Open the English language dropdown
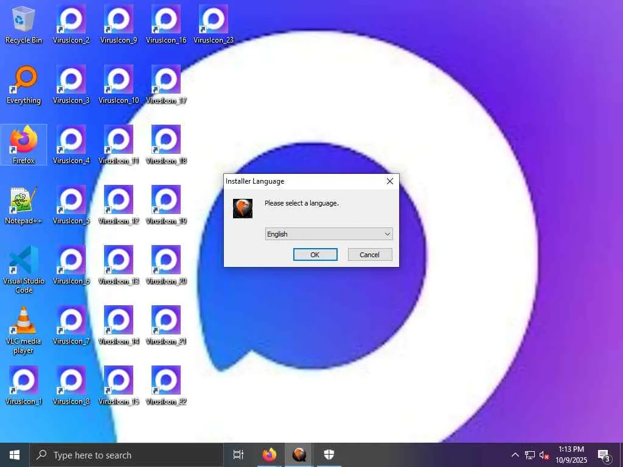The height and width of the screenshot is (467, 623). tap(329, 234)
